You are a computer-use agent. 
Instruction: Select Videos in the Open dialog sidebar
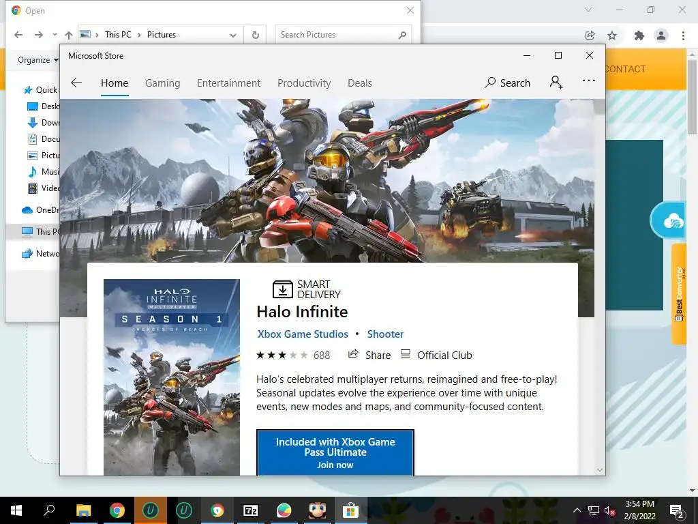[43, 188]
